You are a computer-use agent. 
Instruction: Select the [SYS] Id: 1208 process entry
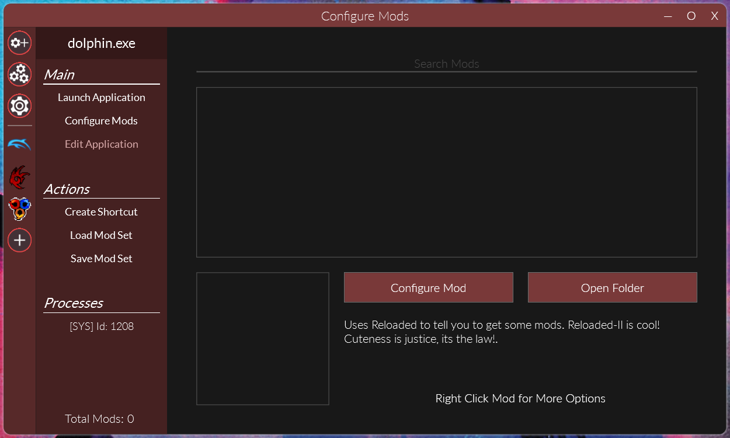[102, 326]
